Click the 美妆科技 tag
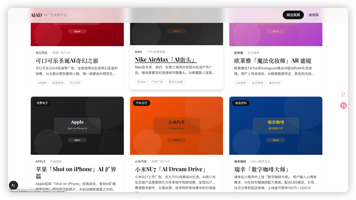356x200 pixels. 275,83
